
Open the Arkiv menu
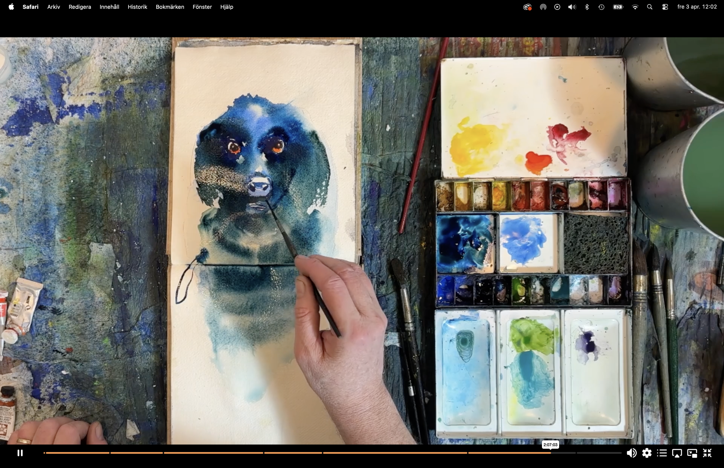tap(54, 7)
